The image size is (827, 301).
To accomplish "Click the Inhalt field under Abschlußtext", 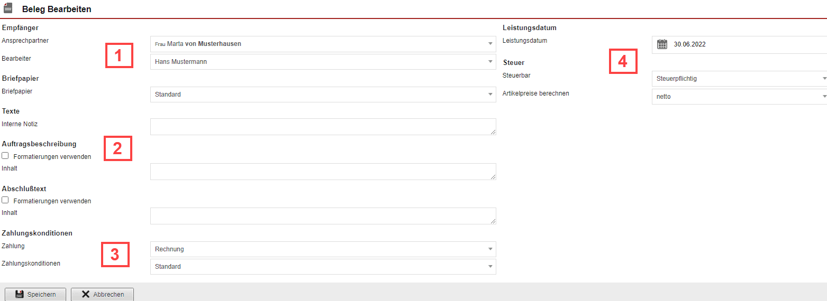I will (322, 216).
